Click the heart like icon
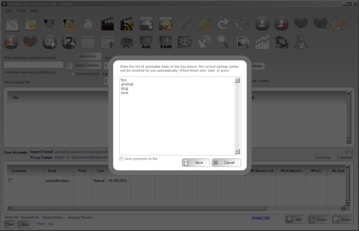This screenshot has height=231, width=359. pyautogui.click(x=301, y=23)
